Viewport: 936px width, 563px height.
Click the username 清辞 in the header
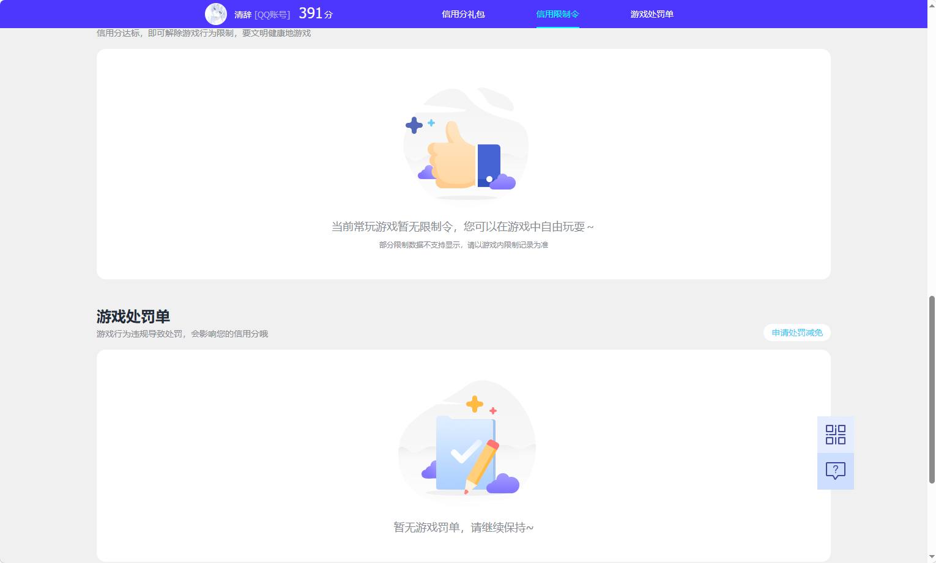pyautogui.click(x=243, y=15)
